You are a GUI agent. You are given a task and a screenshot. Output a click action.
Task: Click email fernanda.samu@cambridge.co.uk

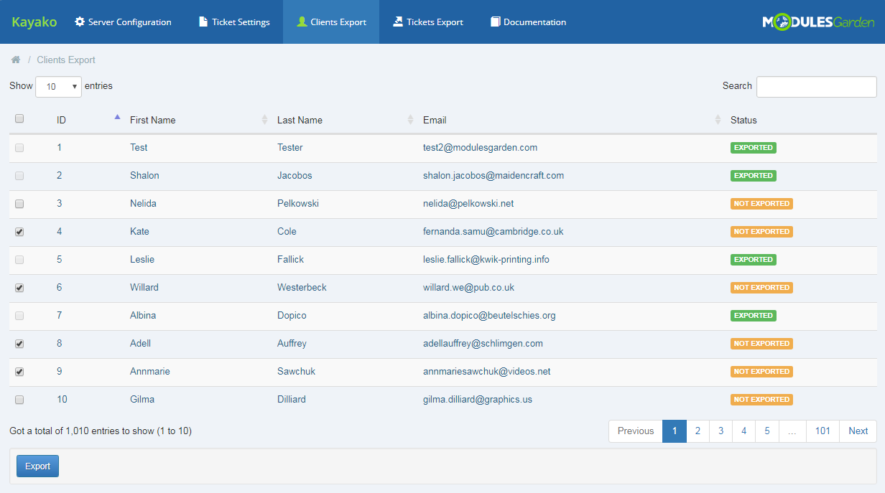(x=493, y=232)
